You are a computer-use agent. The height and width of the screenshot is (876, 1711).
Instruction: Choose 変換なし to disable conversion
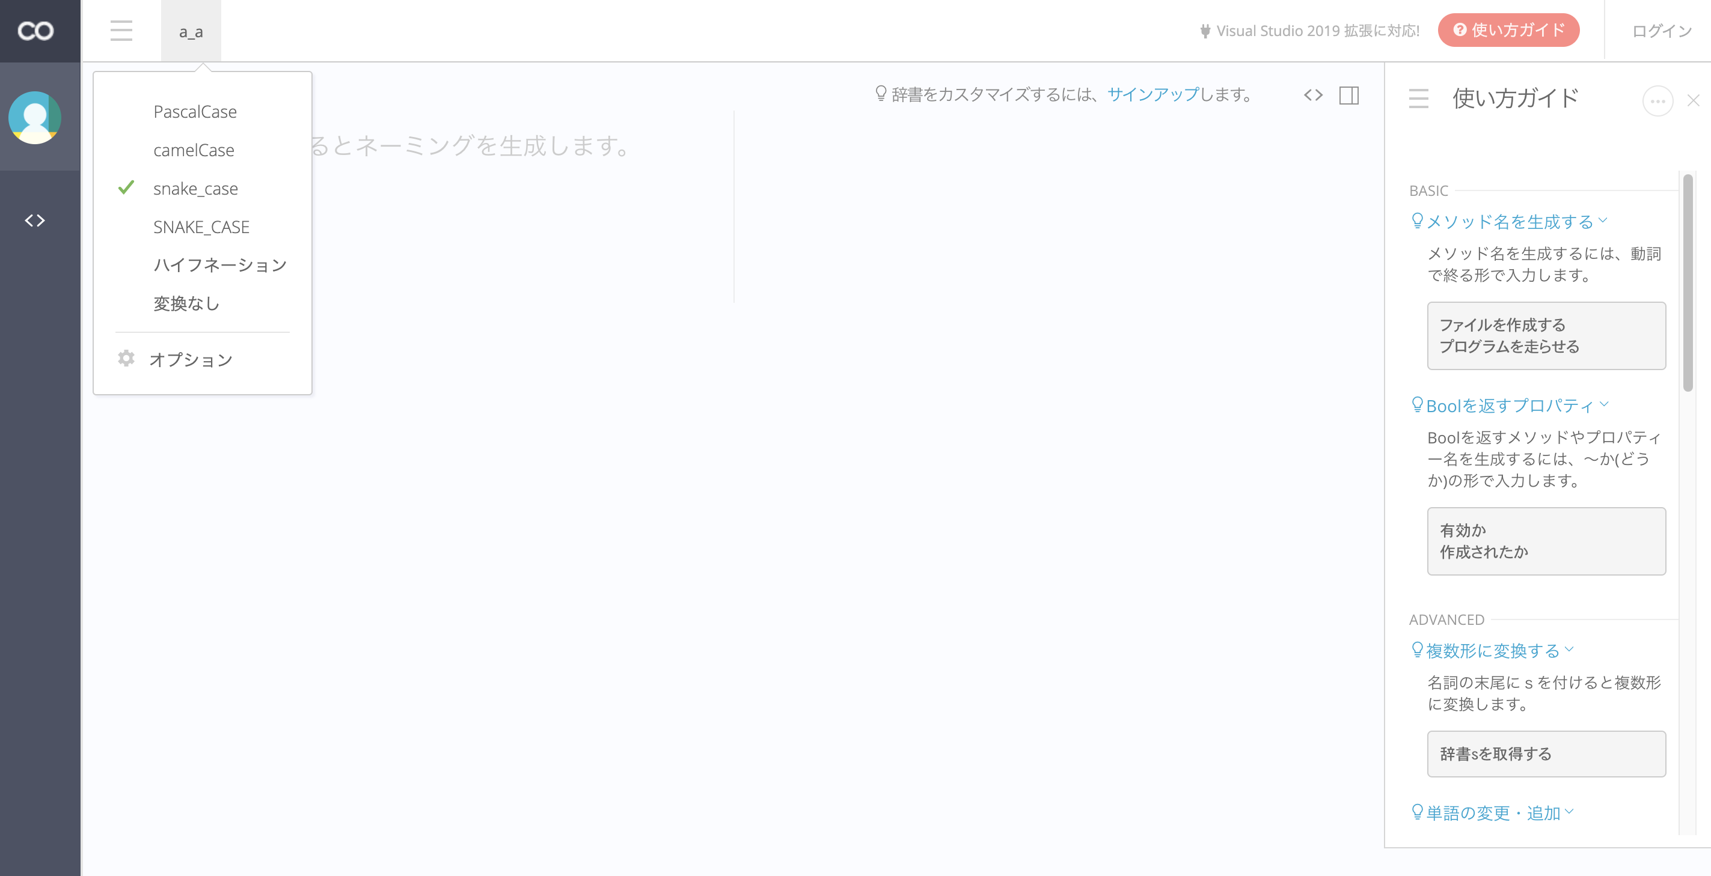(x=186, y=303)
